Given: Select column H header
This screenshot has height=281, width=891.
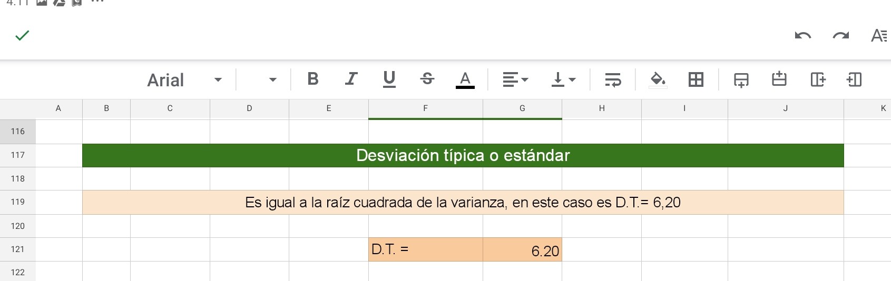Looking at the screenshot, I should click(601, 108).
